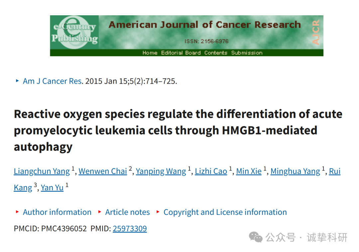Open PMID 25973309 link
This screenshot has width=359, height=252.
(130, 228)
